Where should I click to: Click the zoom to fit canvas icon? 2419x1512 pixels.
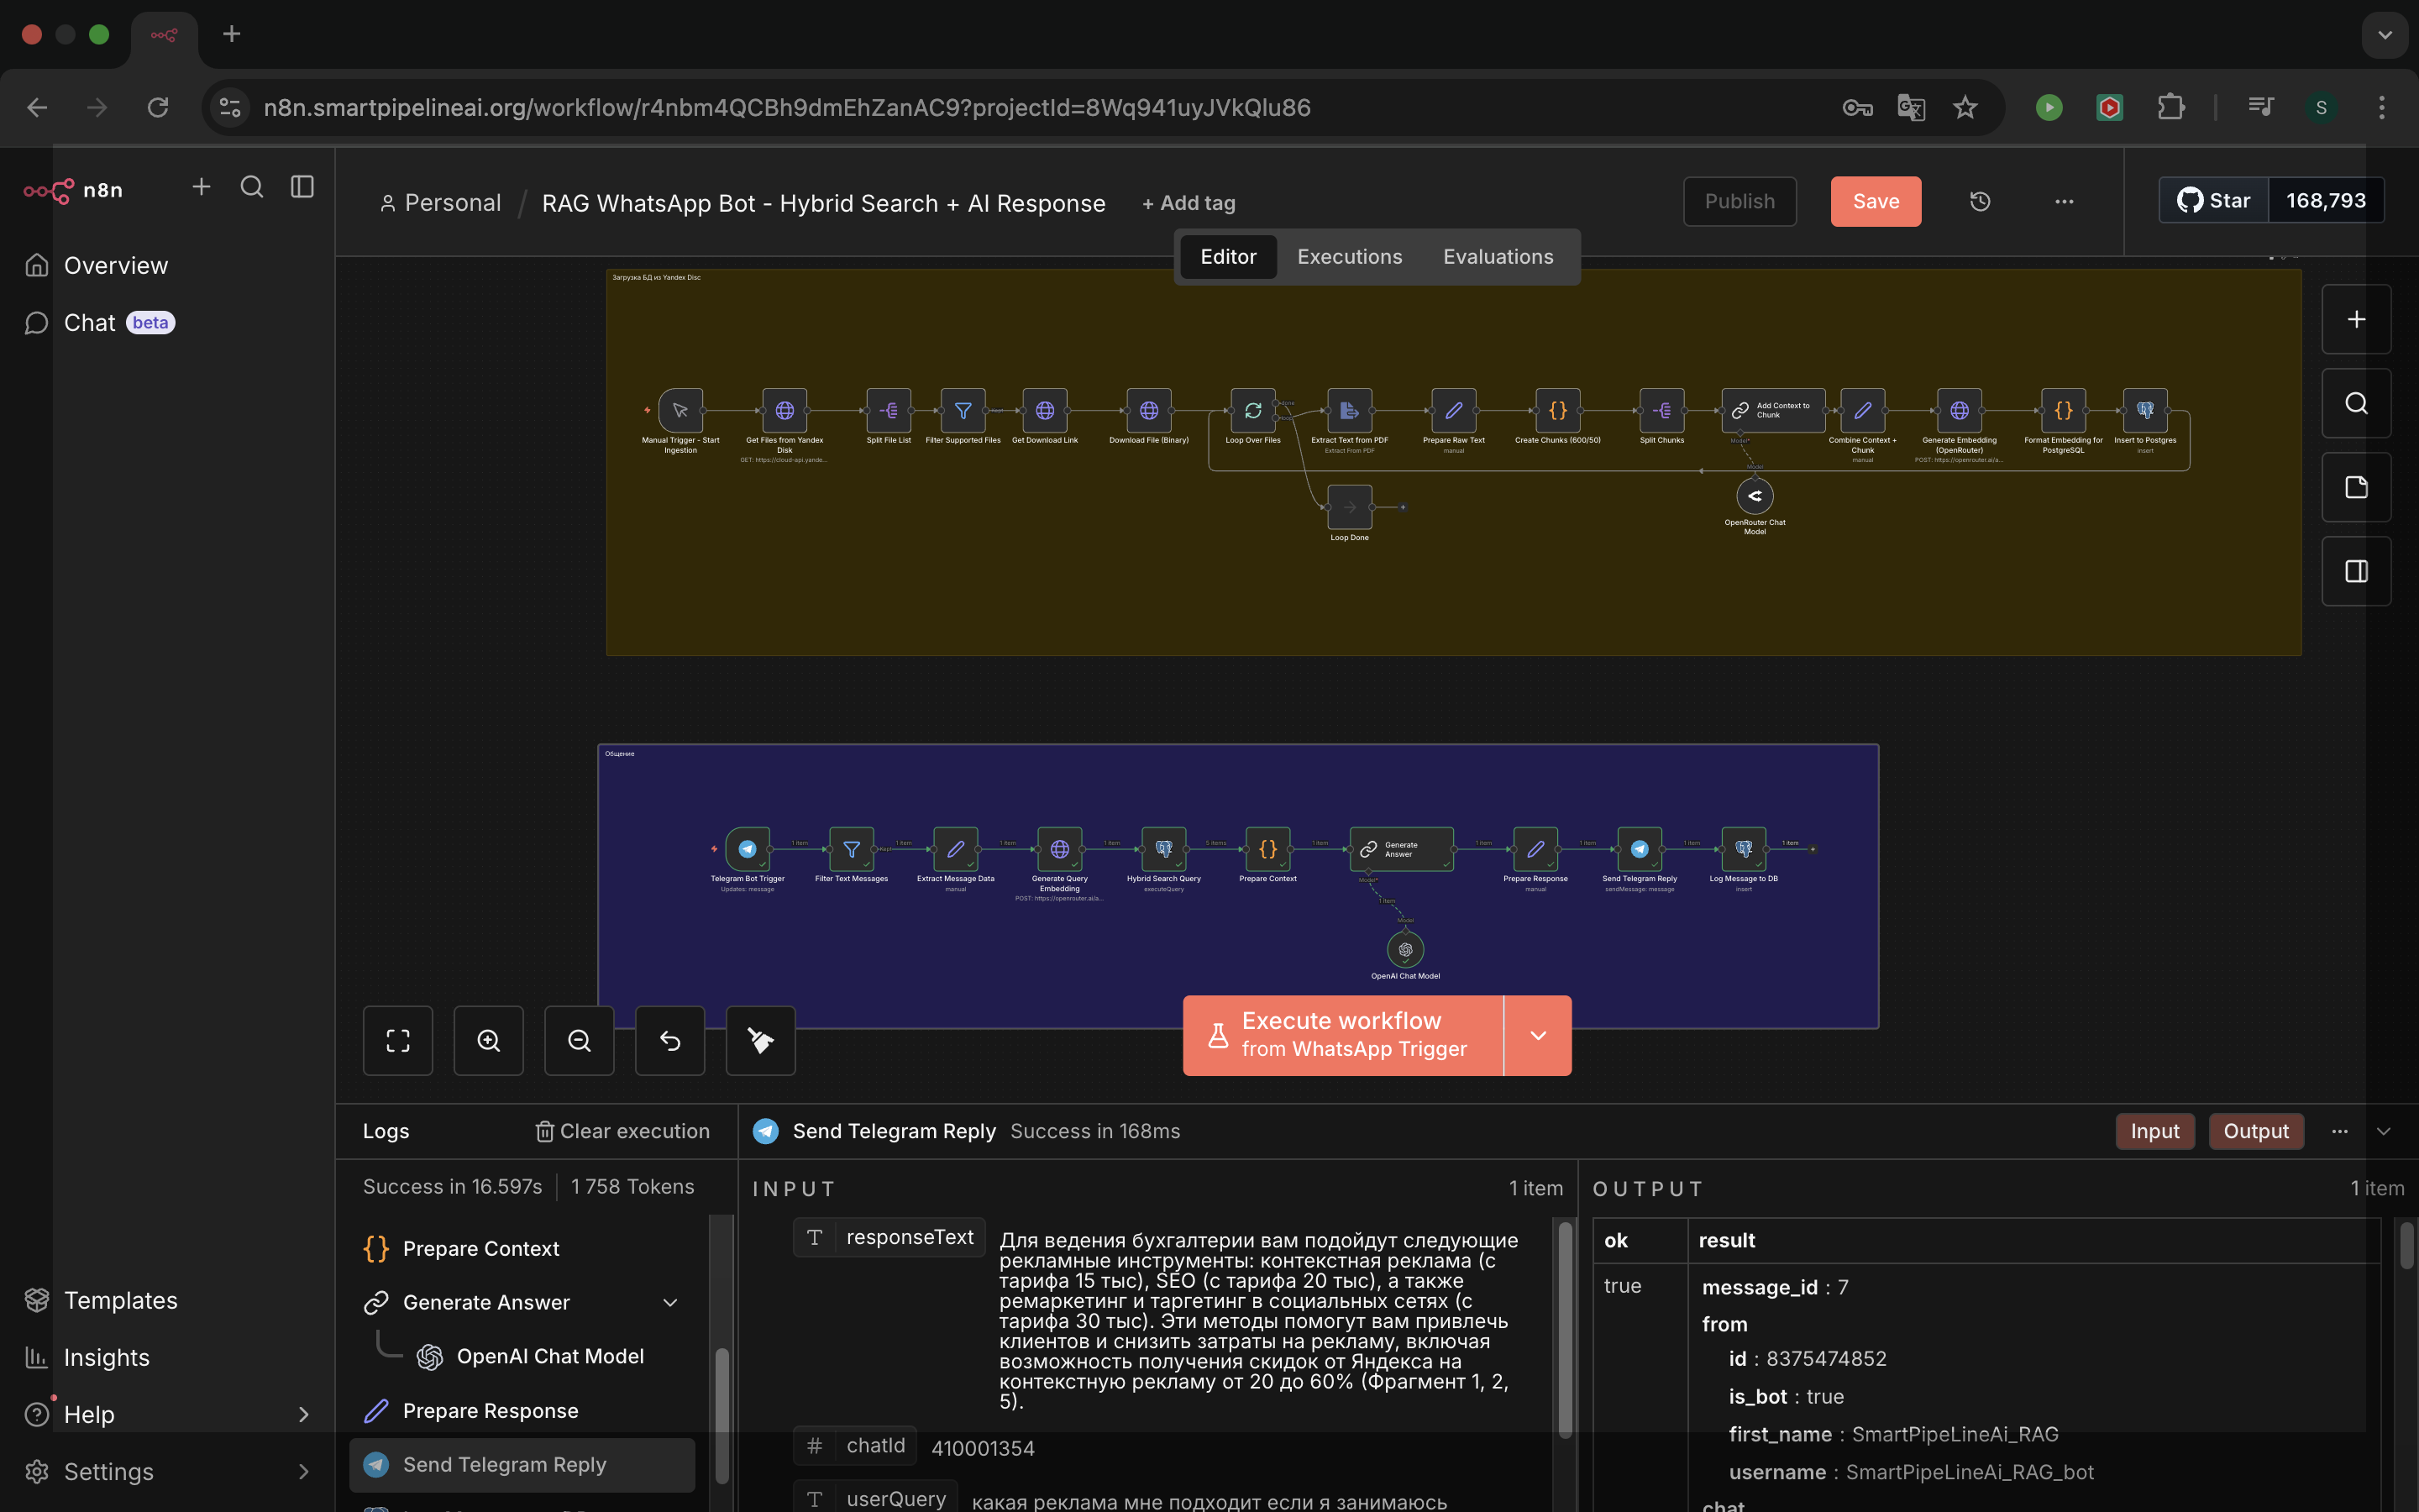click(398, 1041)
